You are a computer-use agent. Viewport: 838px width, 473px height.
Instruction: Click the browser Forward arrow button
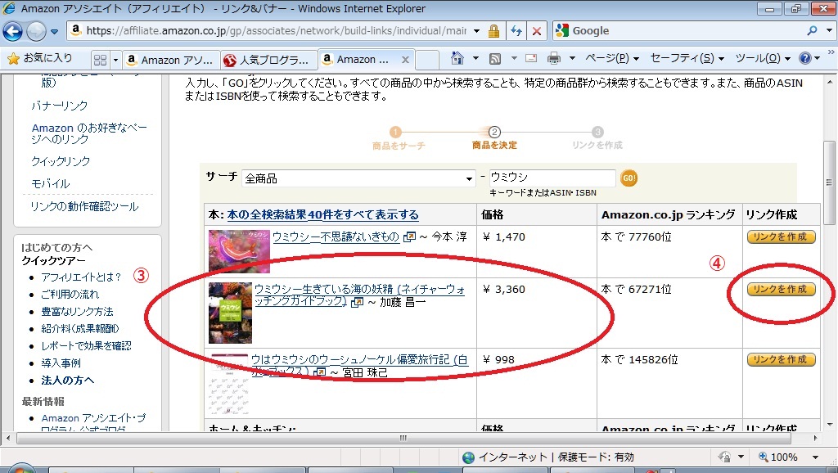(36, 32)
